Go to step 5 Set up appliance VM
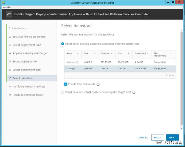Screen dimensions: 185x147 (23, 62)
